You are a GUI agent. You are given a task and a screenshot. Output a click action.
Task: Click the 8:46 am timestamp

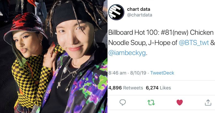pyautogui.click(x=117, y=73)
